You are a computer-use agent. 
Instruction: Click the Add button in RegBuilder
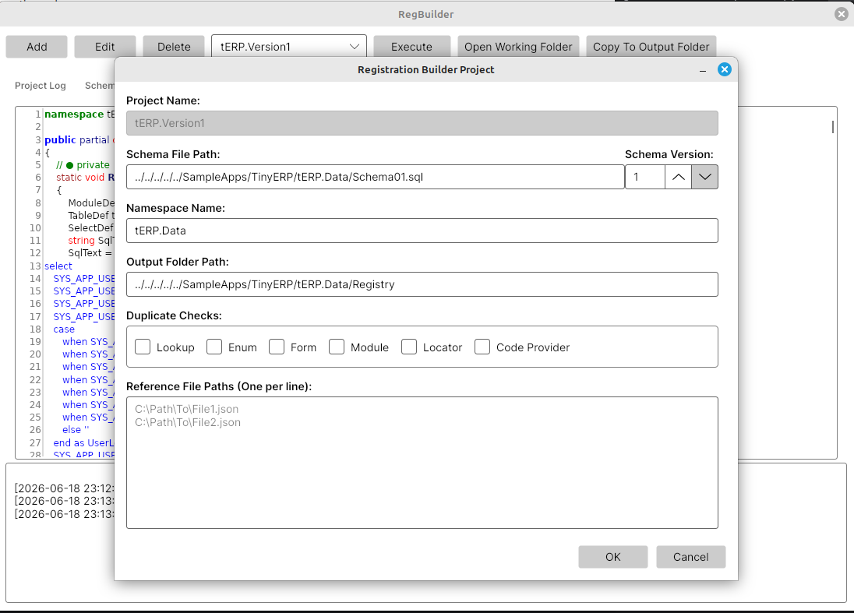(37, 47)
